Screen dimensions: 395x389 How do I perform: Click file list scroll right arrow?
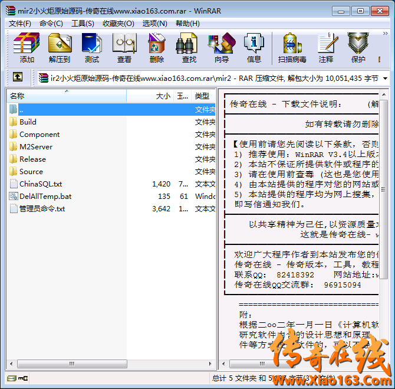(x=210, y=364)
